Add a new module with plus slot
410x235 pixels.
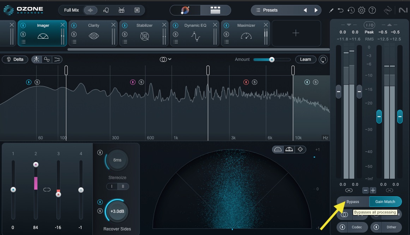(x=296, y=33)
